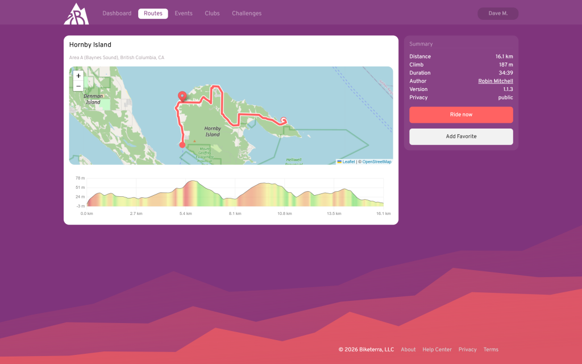Open the Leaflet attribution link
The height and width of the screenshot is (364, 582).
[348, 162]
